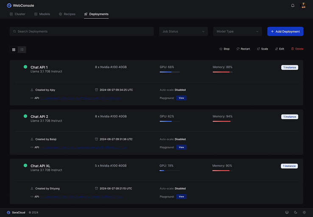The height and width of the screenshot is (217, 313).
Task: Click the 2024-08-27 09:34:25 UTC timestamp
Action: (116, 90)
